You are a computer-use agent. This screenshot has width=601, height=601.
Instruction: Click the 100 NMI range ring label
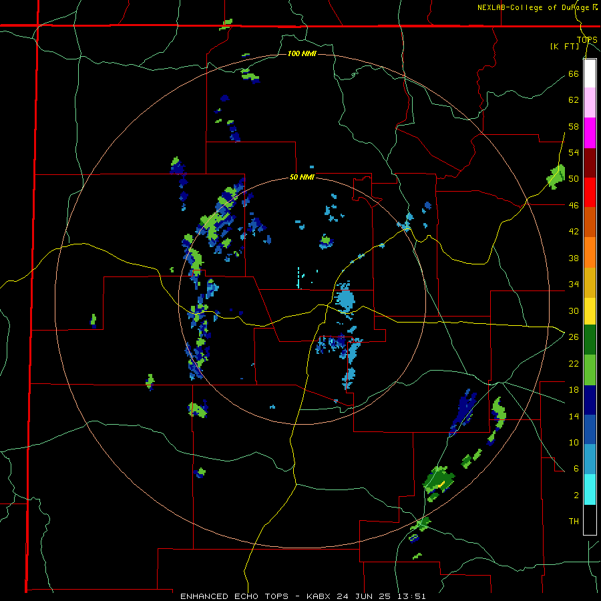tap(302, 53)
